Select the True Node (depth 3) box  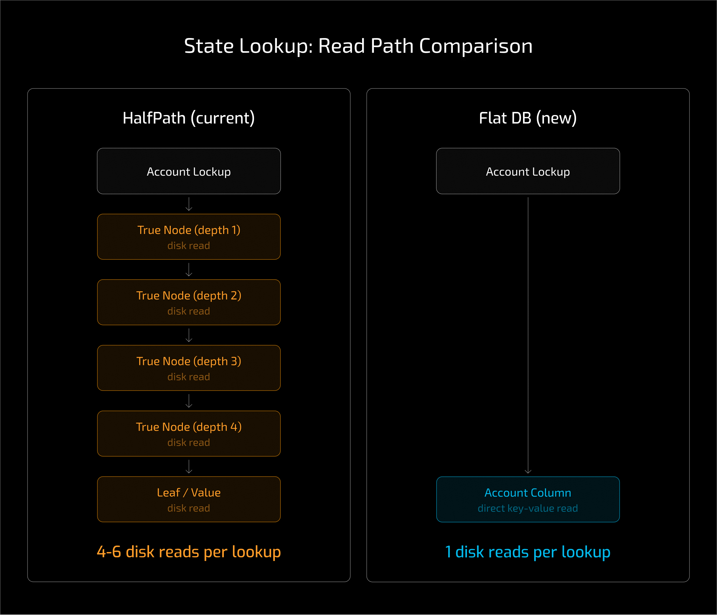[189, 368]
